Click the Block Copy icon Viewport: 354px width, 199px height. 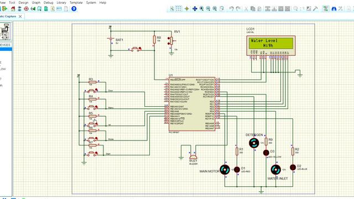click(x=268, y=9)
